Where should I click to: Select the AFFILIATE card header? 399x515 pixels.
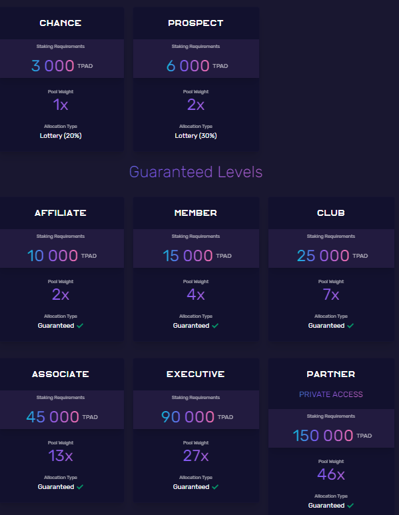61,213
